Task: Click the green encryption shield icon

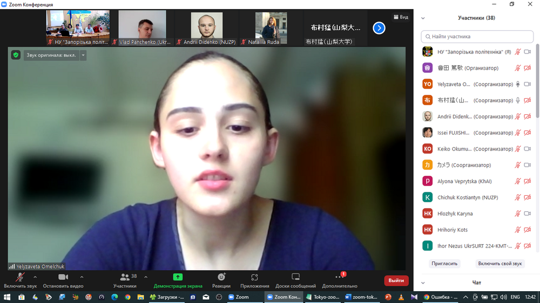Action: 16,55
